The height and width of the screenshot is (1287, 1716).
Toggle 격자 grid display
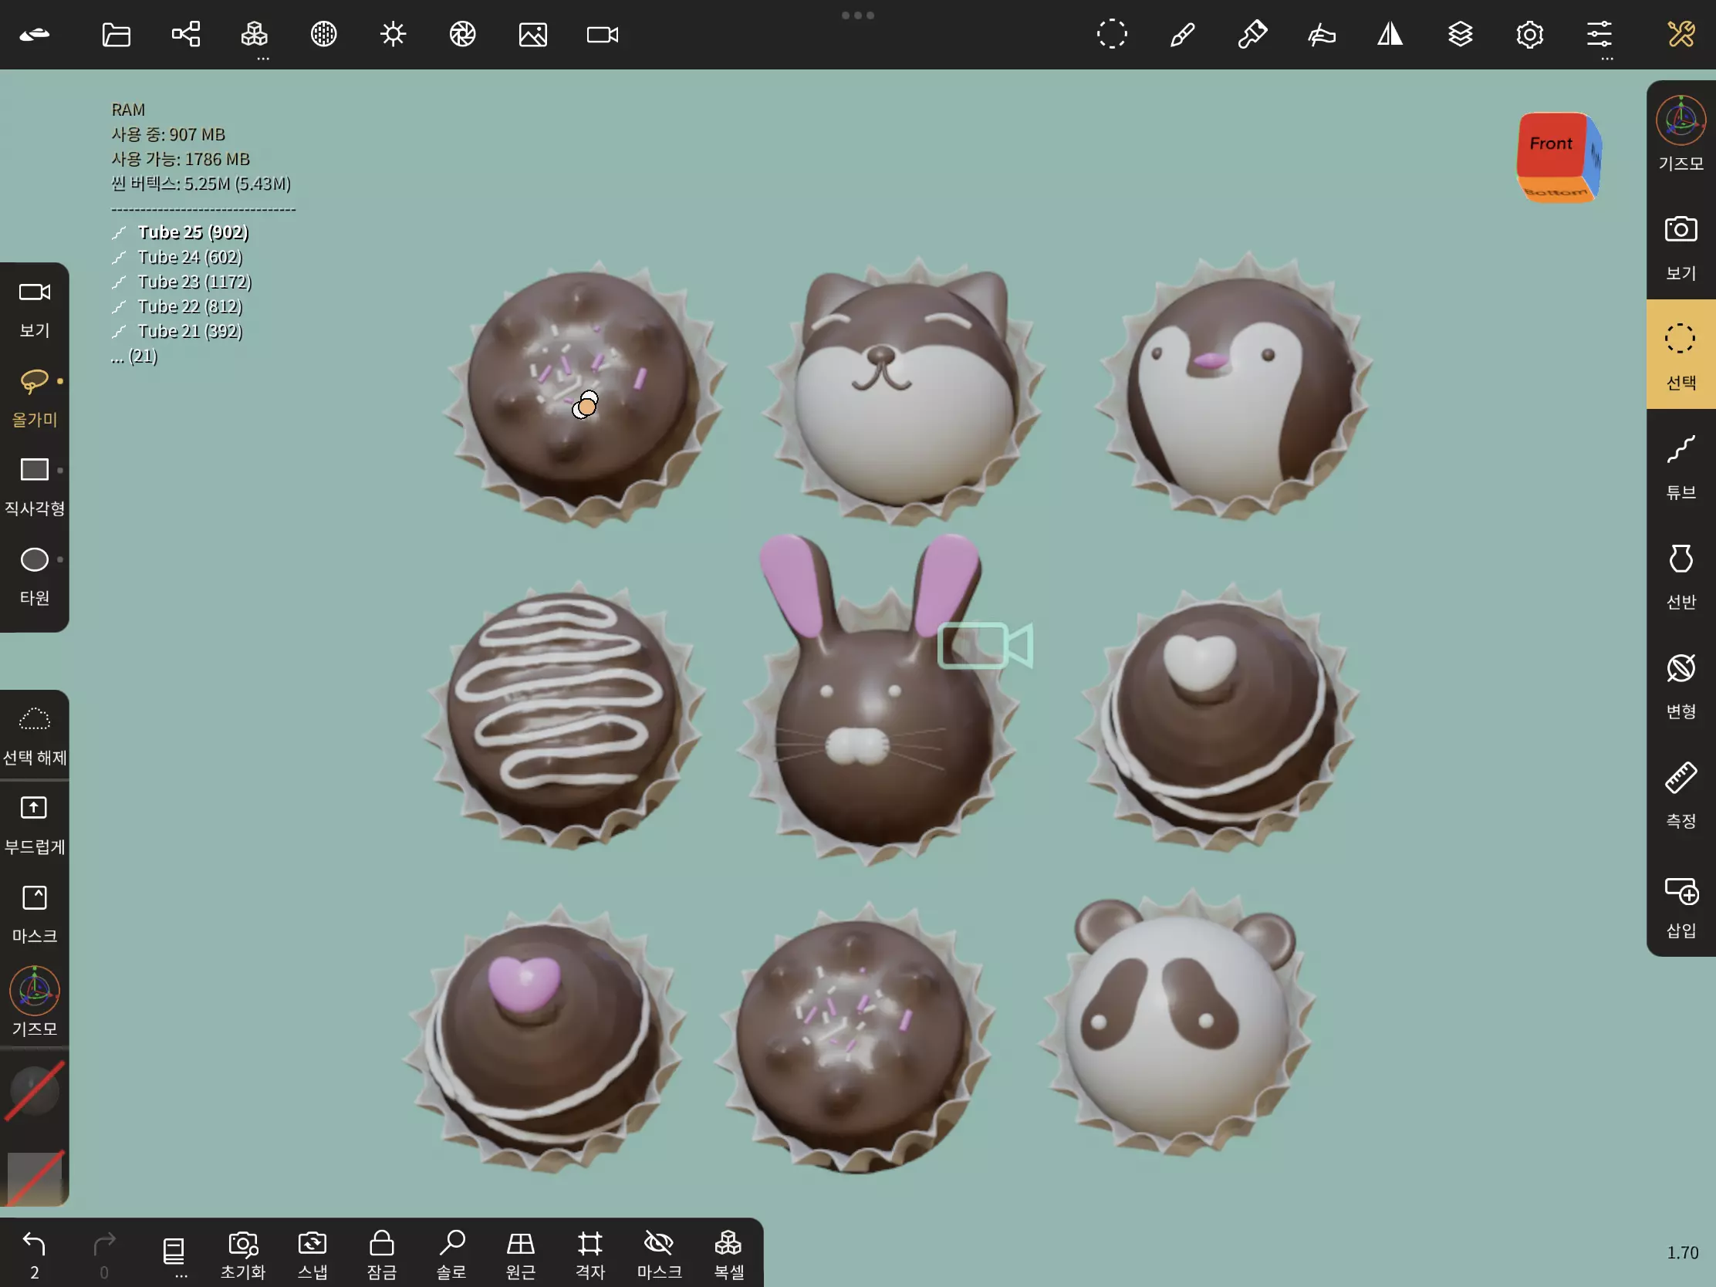point(589,1254)
